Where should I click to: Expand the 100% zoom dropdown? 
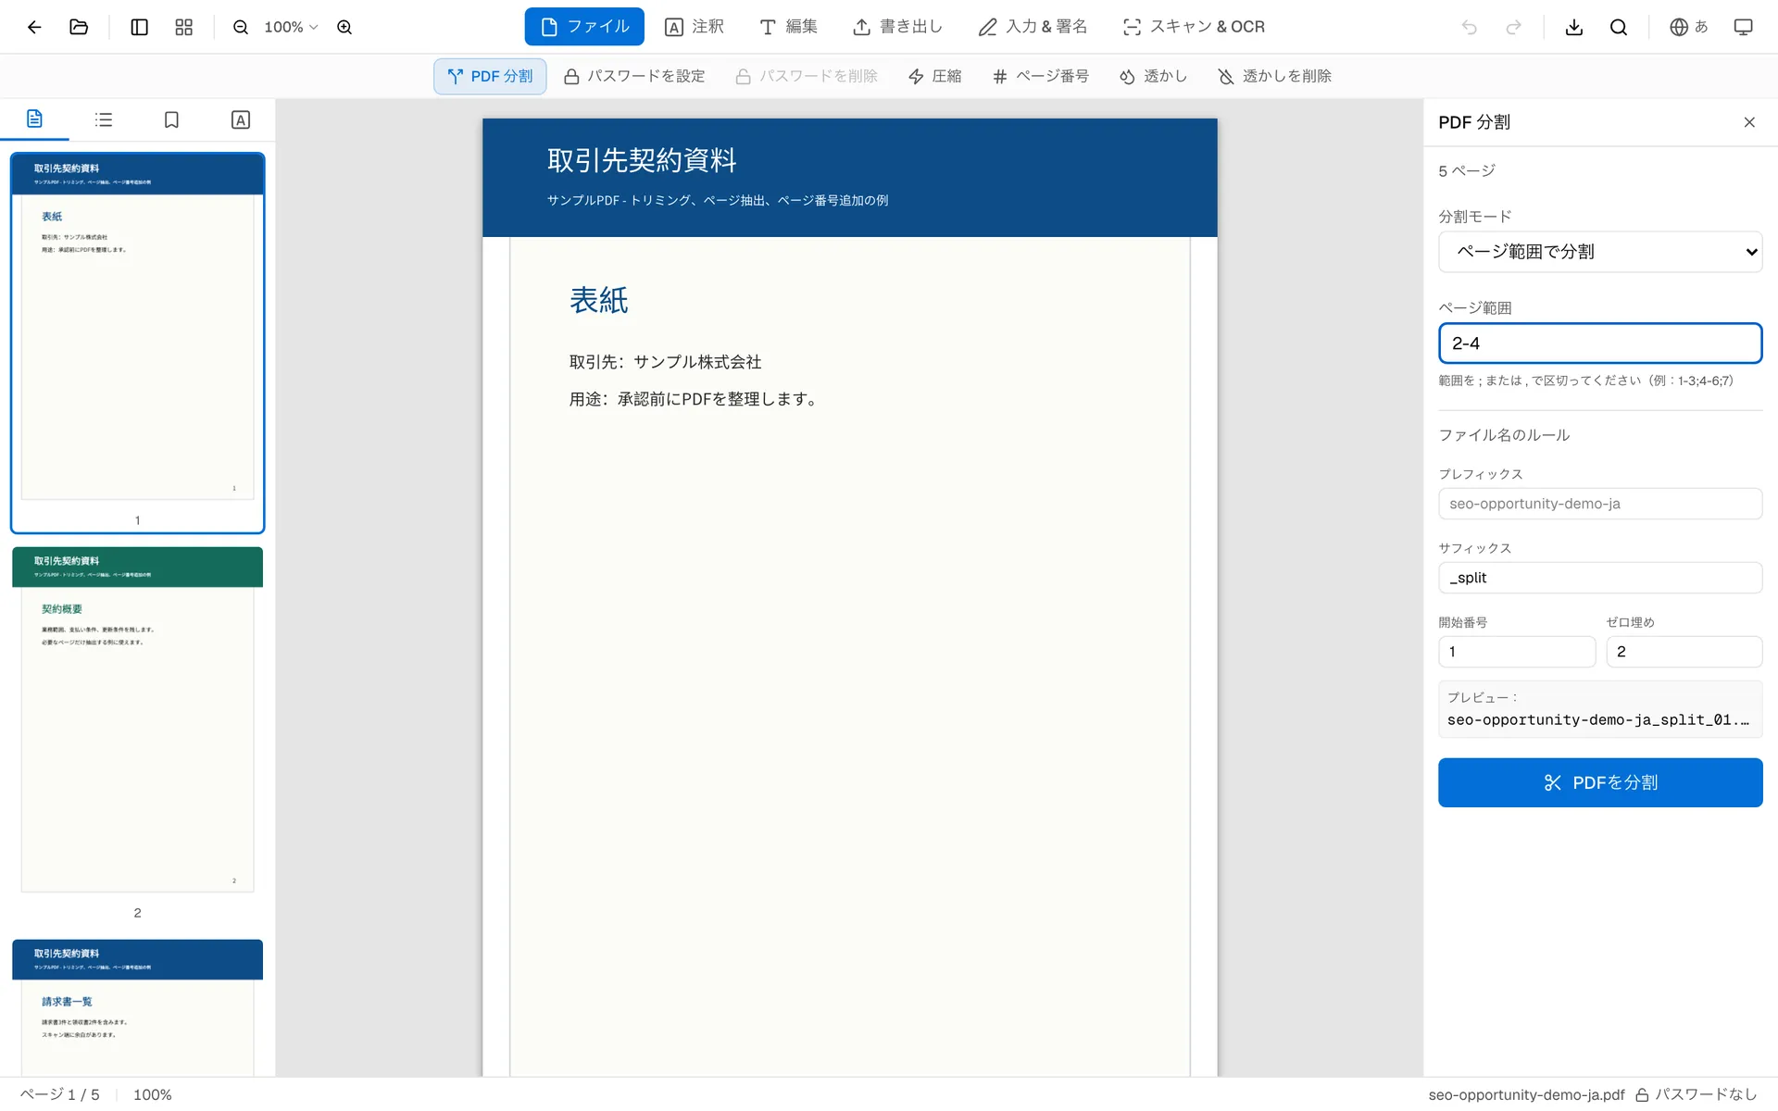(291, 27)
